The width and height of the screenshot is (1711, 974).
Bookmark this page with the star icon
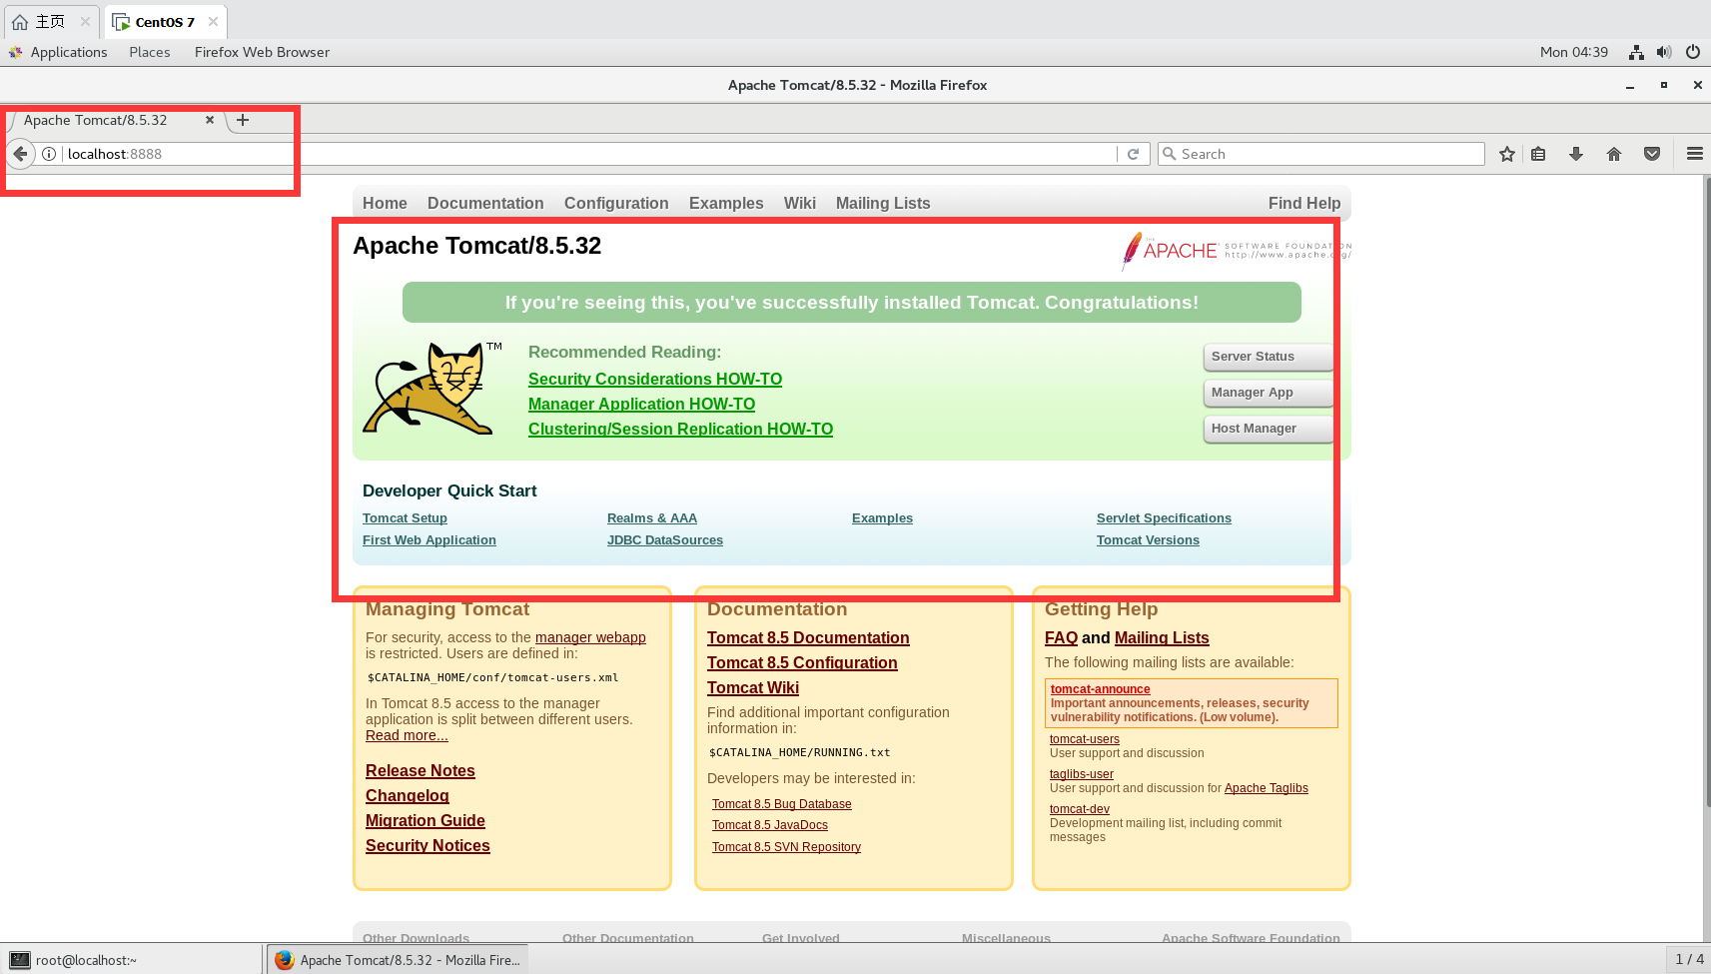(1507, 154)
